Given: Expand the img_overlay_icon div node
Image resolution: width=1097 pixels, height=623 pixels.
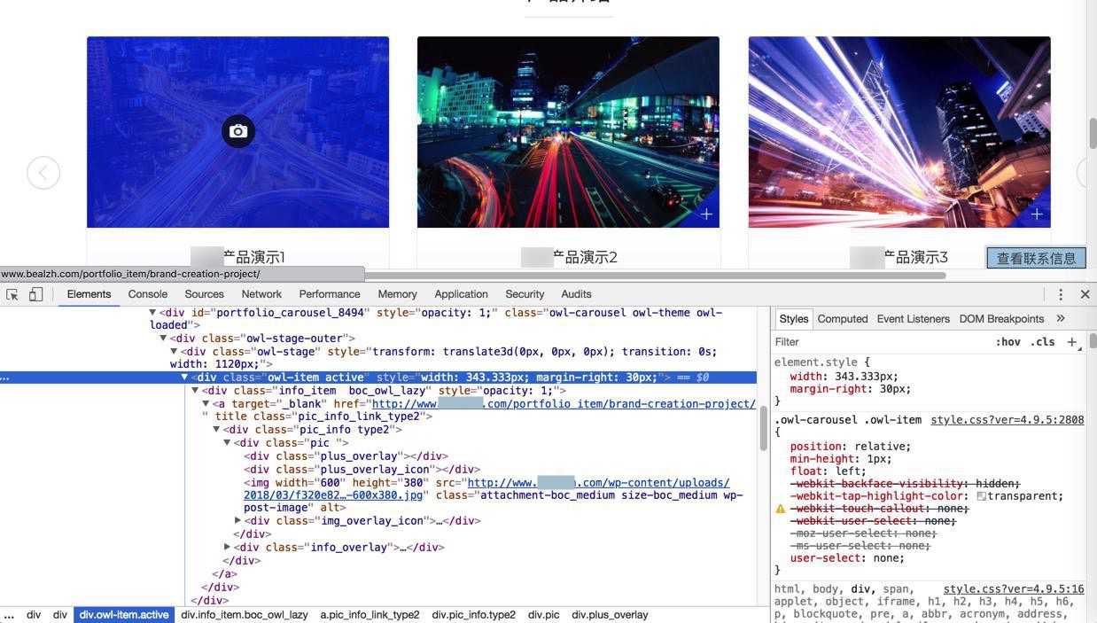Looking at the screenshot, I should [x=237, y=521].
